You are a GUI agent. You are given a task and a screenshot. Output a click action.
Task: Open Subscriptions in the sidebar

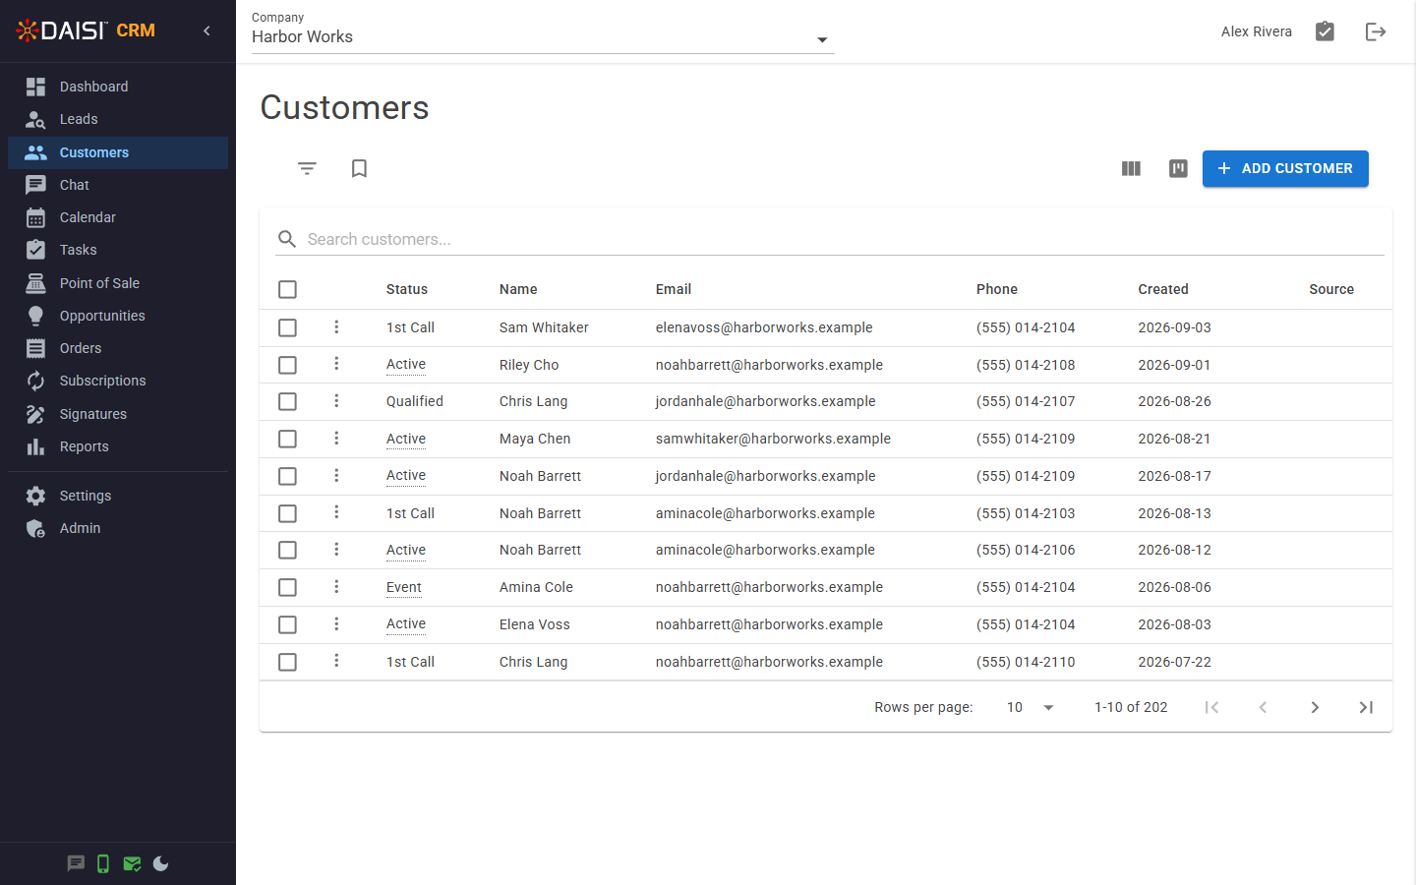(118, 381)
